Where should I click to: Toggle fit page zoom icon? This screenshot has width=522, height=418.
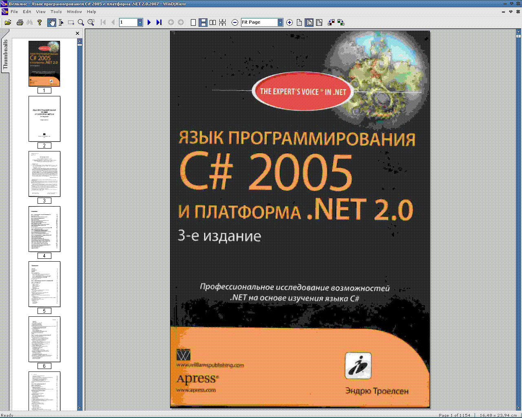[310, 22]
